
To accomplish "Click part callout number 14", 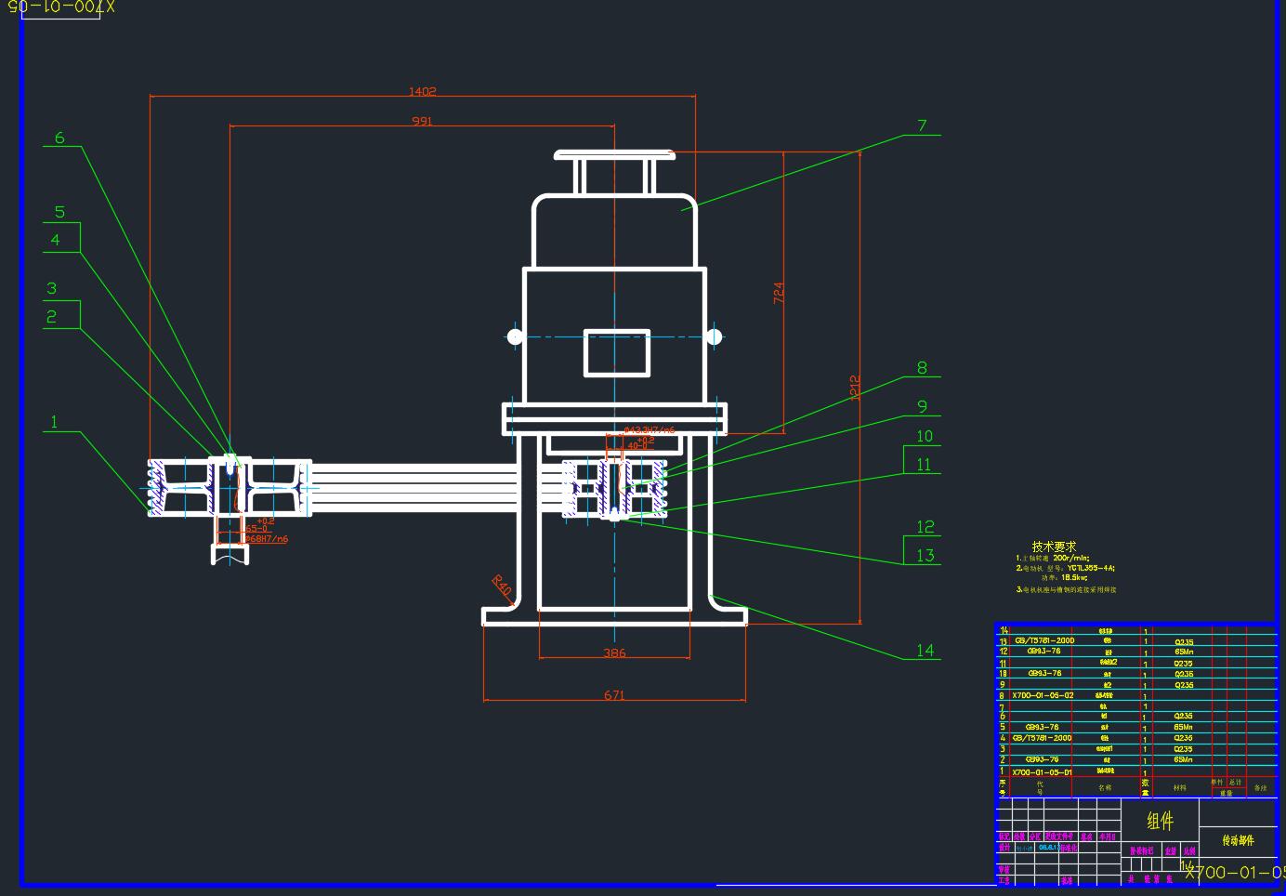I will [925, 651].
